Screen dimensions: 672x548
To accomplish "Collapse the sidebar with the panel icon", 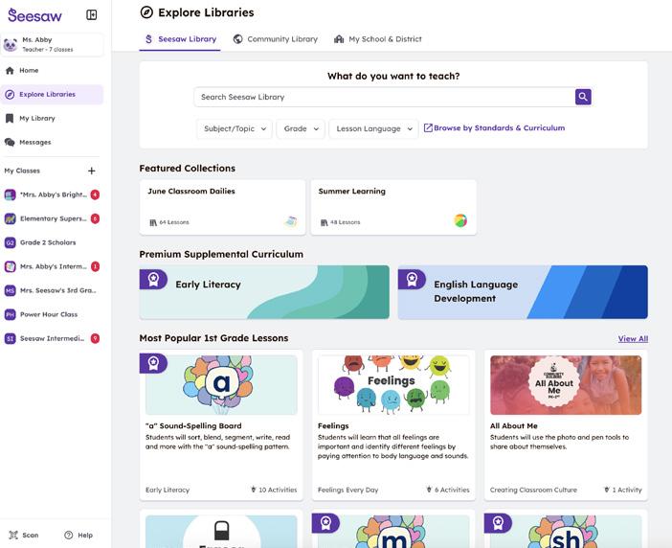I will click(x=91, y=15).
